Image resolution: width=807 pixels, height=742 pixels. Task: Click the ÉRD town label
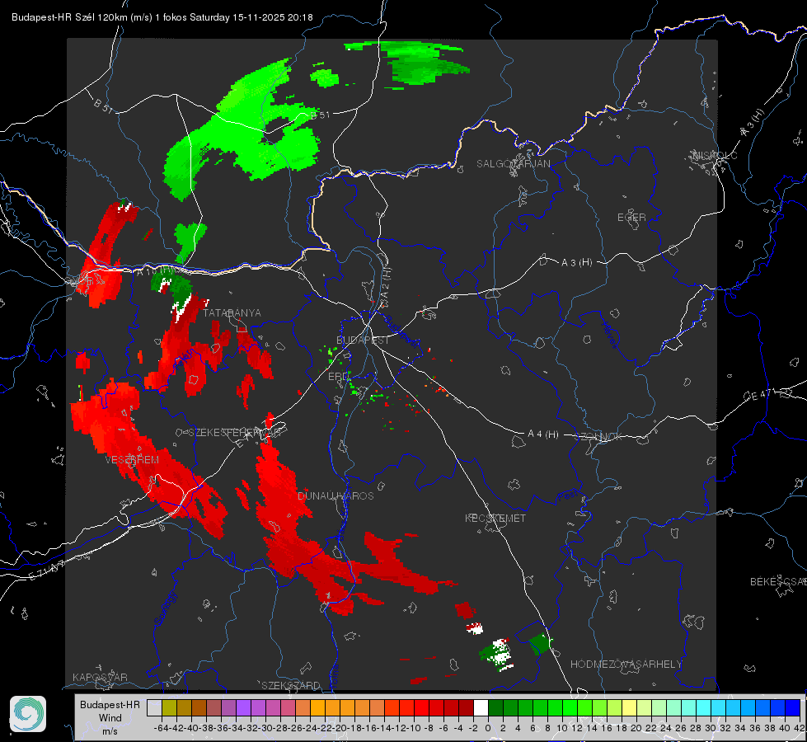[x=338, y=377]
